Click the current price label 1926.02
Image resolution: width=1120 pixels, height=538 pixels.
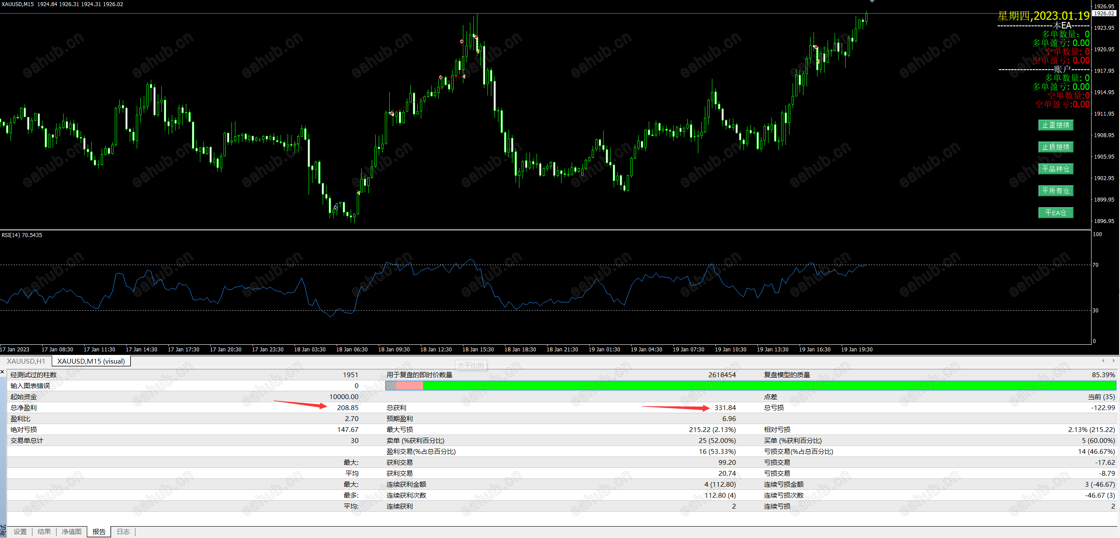click(1105, 14)
